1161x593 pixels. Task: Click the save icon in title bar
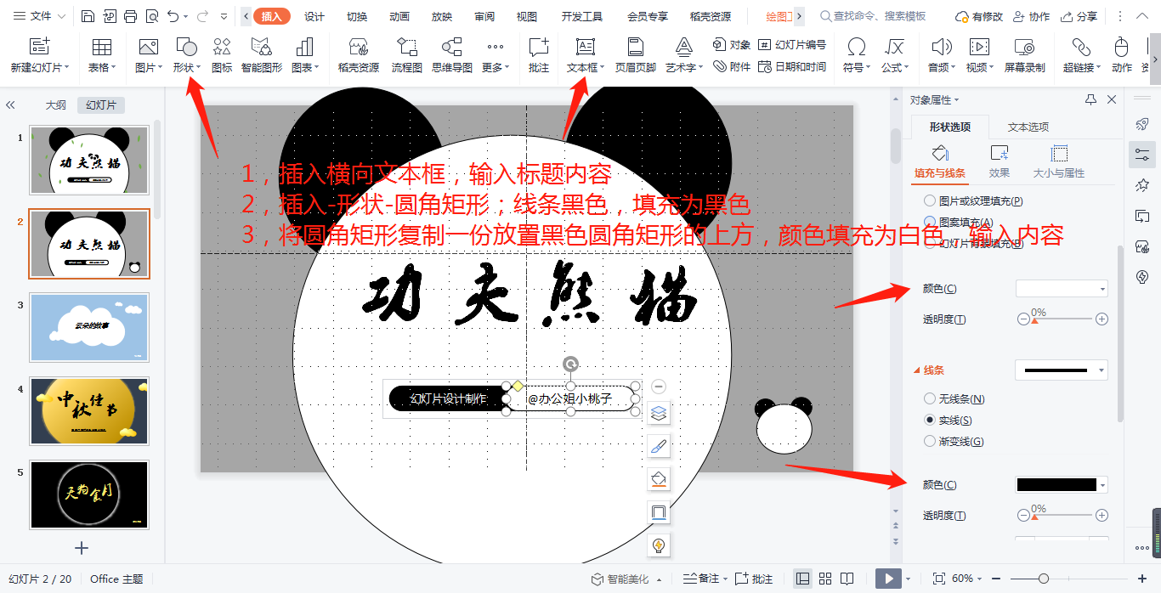[x=88, y=16]
